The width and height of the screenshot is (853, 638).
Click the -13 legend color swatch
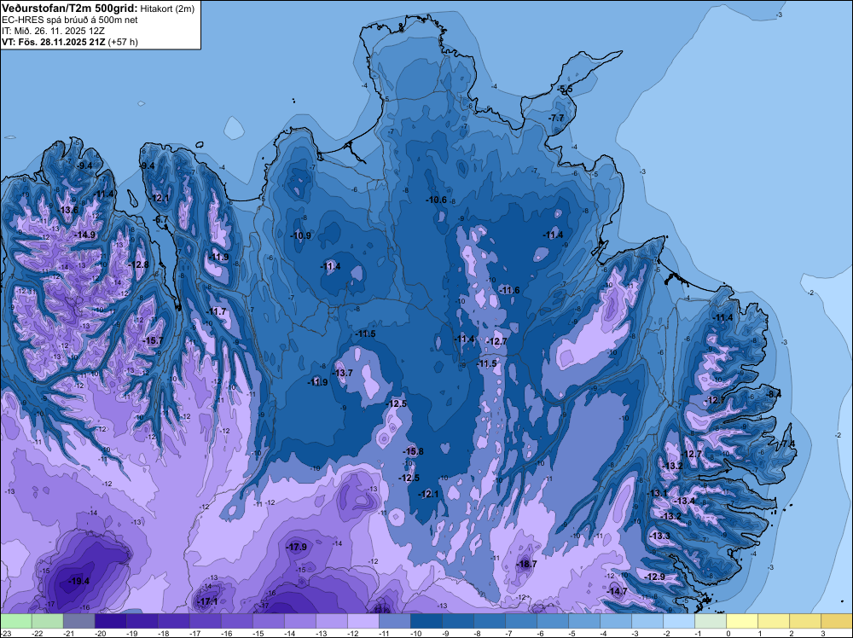(x=331, y=621)
